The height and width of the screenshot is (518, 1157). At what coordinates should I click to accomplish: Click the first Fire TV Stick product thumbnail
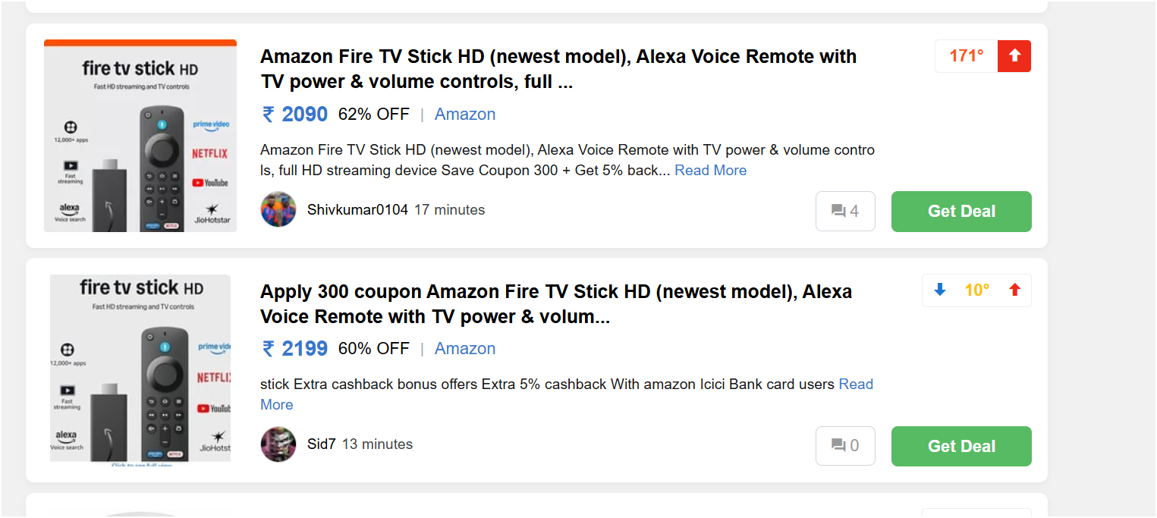click(x=140, y=136)
